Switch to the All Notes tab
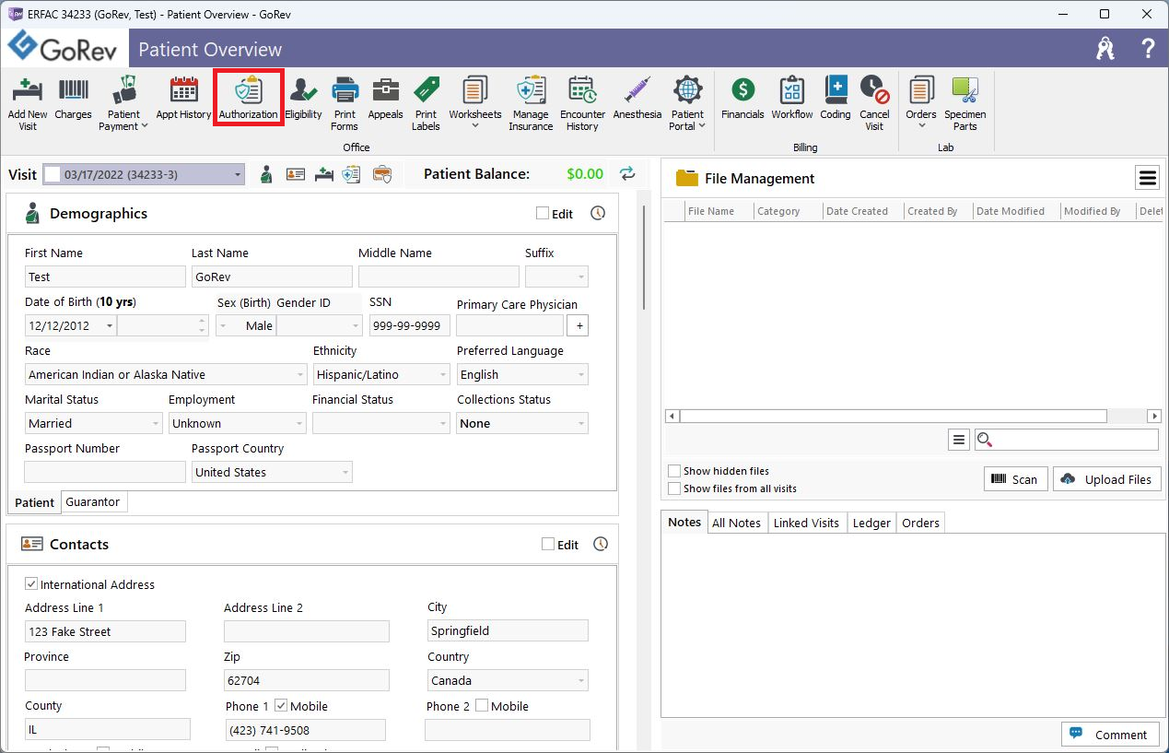Viewport: 1169px width, 753px height. click(x=736, y=523)
